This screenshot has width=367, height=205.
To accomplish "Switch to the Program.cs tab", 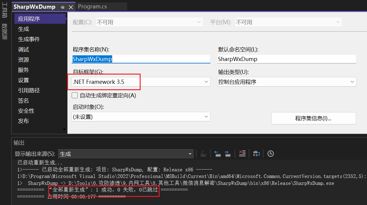I will 92,6.
